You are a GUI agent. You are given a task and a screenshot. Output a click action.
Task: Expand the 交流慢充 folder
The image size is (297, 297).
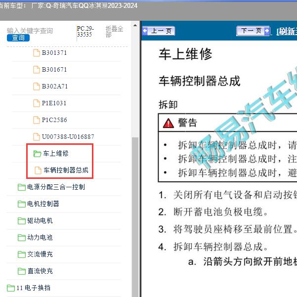click(x=40, y=254)
